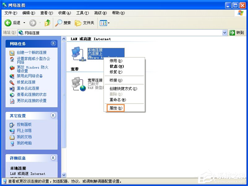248x186 pixels.
Task: Choose 重命名(M) in context menu
Action: [124, 100]
